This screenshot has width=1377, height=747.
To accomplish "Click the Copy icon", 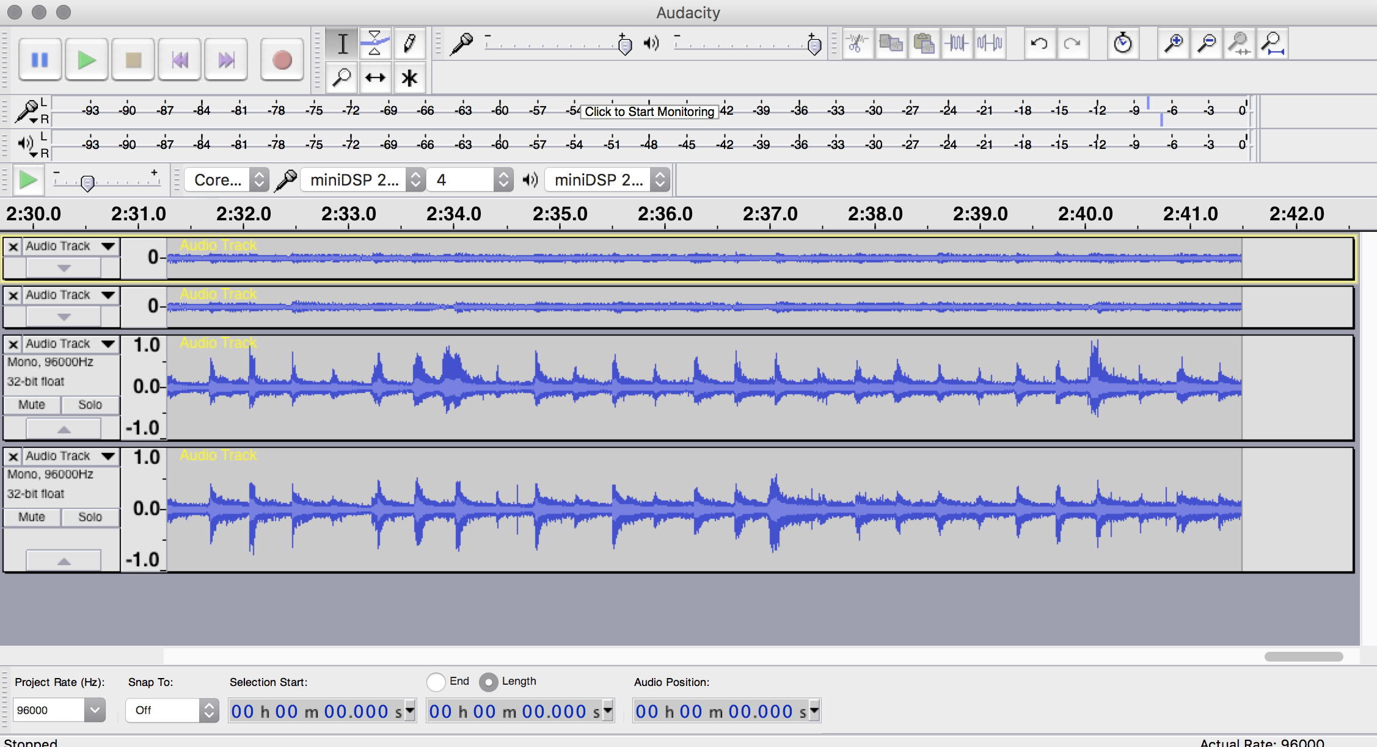I will [x=891, y=43].
